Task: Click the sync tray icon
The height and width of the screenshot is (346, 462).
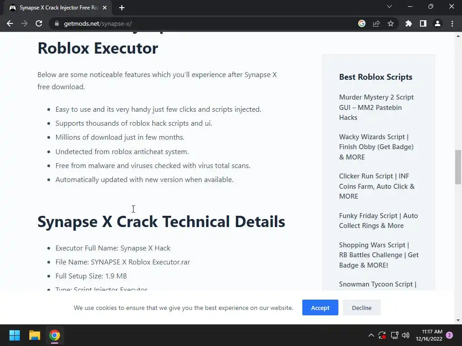Action: [x=382, y=335]
